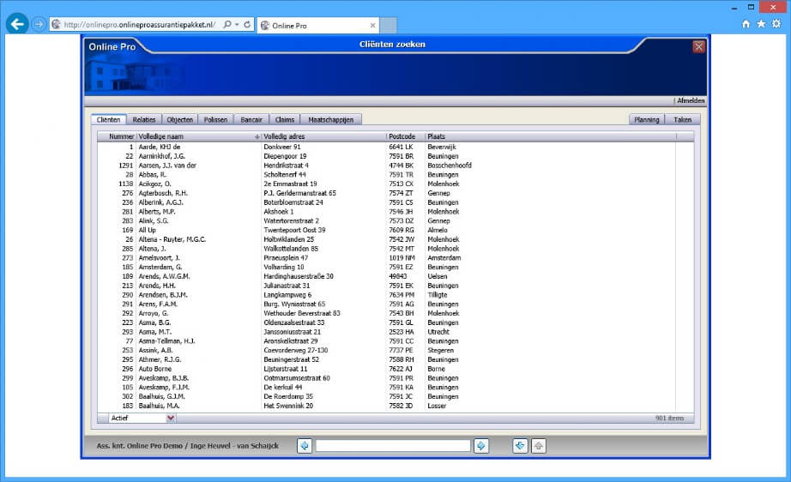Screen dimensions: 791x482
Task: Open a new browser tab
Action: (x=388, y=25)
